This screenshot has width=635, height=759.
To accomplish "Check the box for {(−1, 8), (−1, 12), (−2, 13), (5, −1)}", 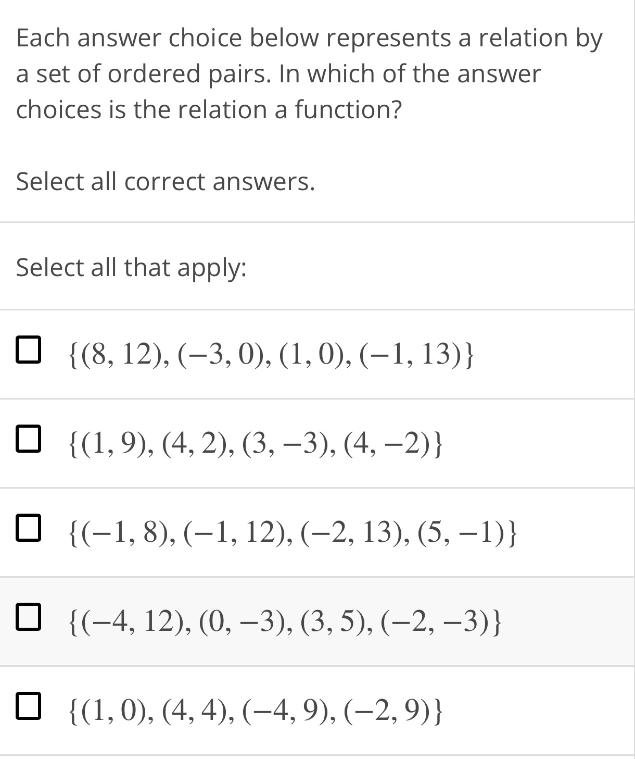I will point(29,528).
